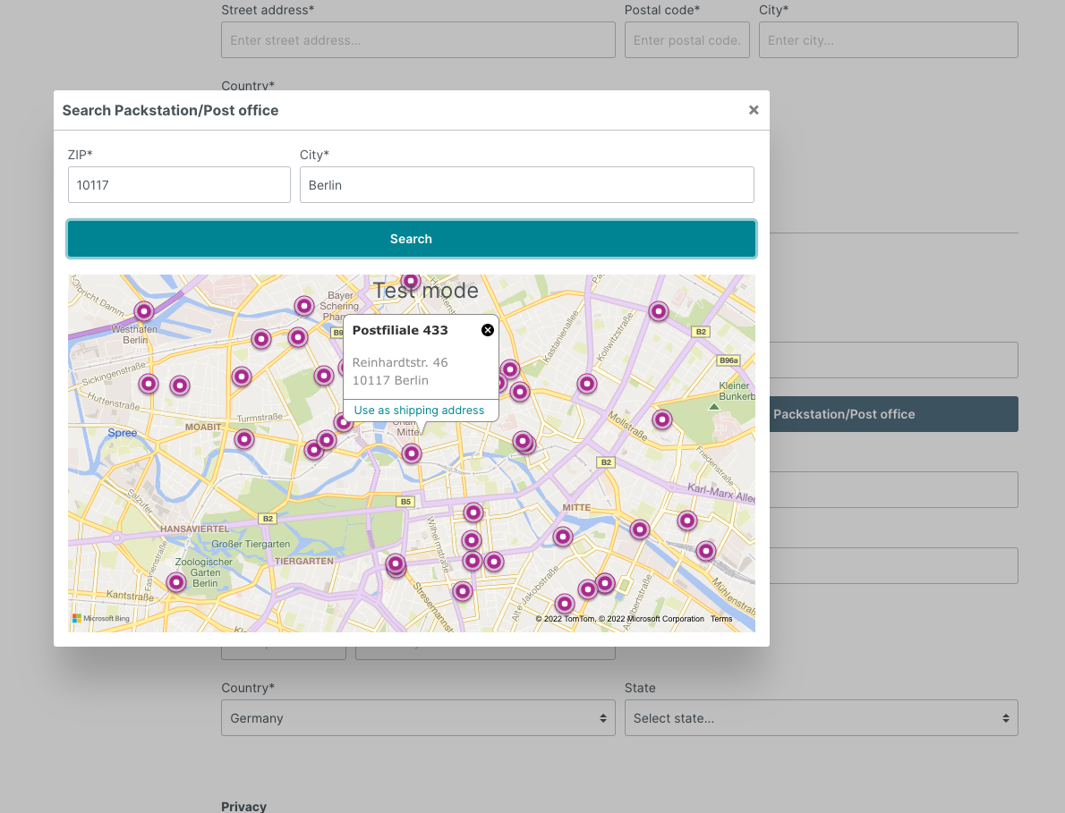Click the pin right of Mollstraße label
1065x813 pixels.
[662, 419]
